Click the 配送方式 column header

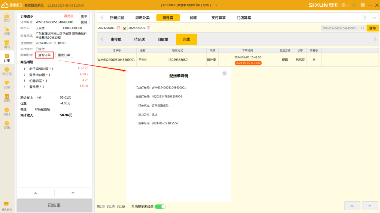coord(285,50)
